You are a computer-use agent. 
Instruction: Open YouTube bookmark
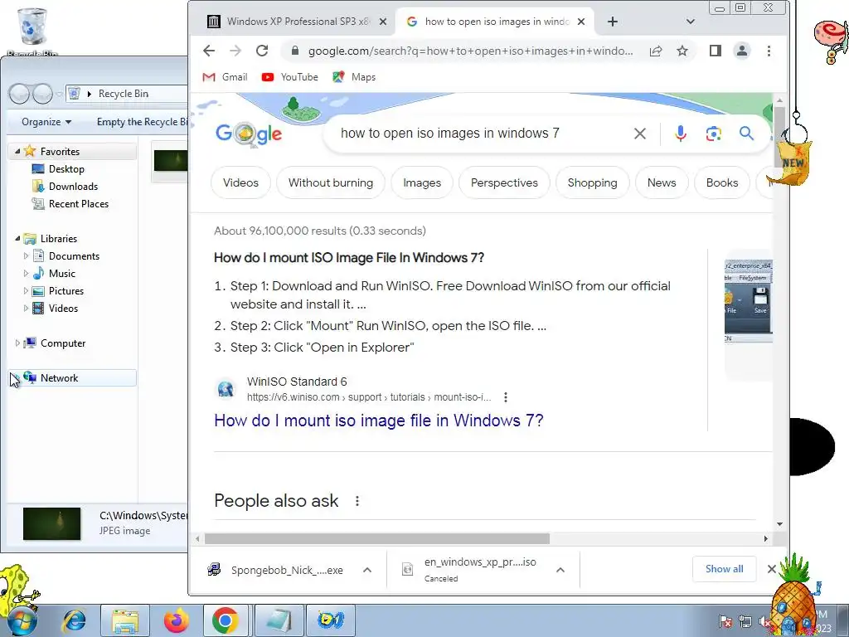(289, 77)
